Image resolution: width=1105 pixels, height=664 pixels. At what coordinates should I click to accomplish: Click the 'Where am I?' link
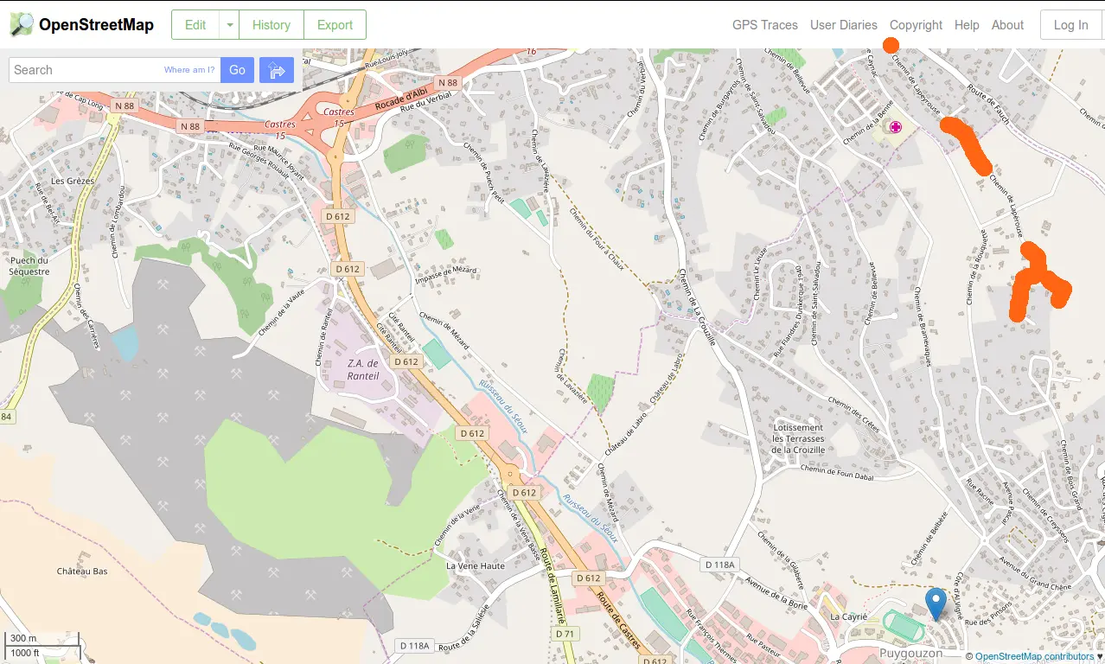(189, 70)
